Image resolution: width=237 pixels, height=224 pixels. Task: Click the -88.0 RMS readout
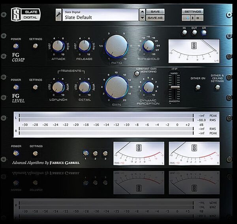[201, 120]
